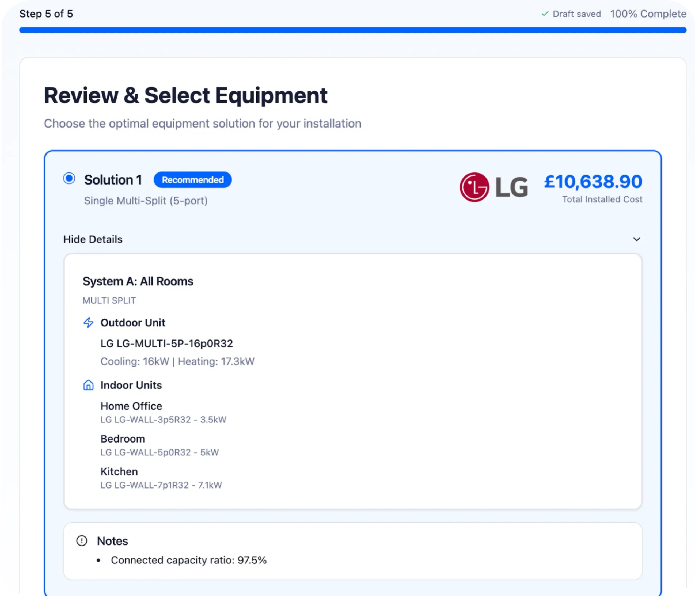The image size is (697, 596).
Task: Click the Solution 1 title text
Action: [113, 180]
